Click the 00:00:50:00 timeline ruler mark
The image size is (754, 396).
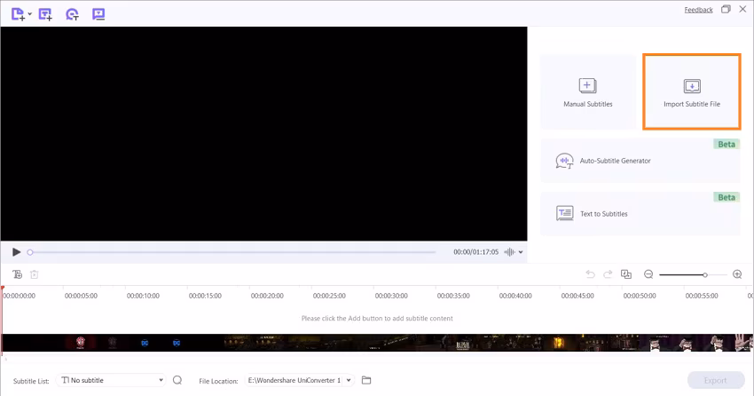click(x=639, y=296)
